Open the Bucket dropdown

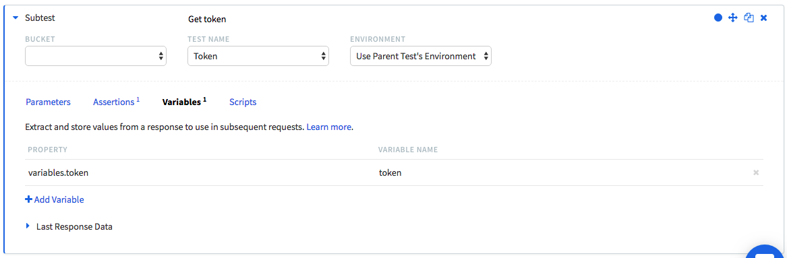(96, 56)
